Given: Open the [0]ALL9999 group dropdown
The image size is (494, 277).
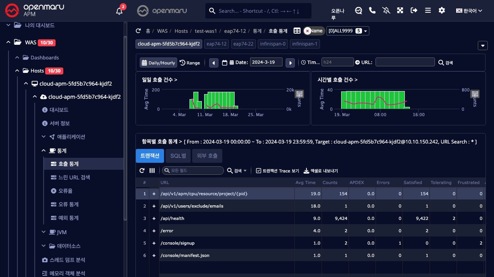Looking at the screenshot, I should pos(348,31).
